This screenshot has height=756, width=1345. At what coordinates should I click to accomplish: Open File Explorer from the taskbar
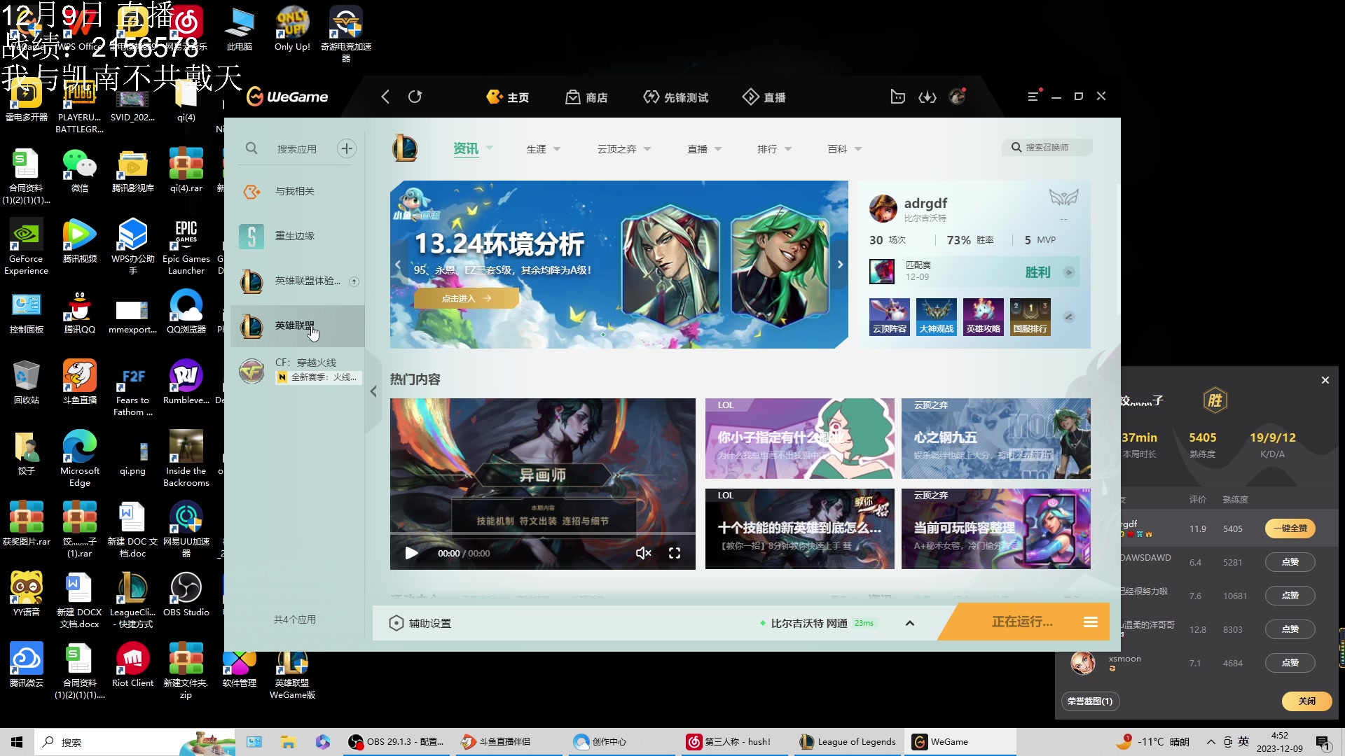click(x=288, y=742)
